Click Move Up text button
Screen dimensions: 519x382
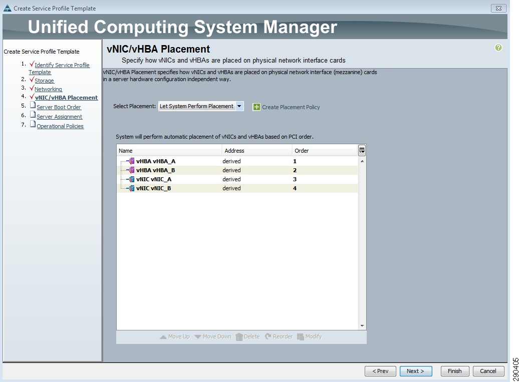pyautogui.click(x=179, y=336)
